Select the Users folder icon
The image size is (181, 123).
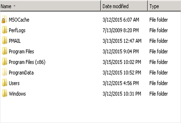pyautogui.click(x=4, y=83)
